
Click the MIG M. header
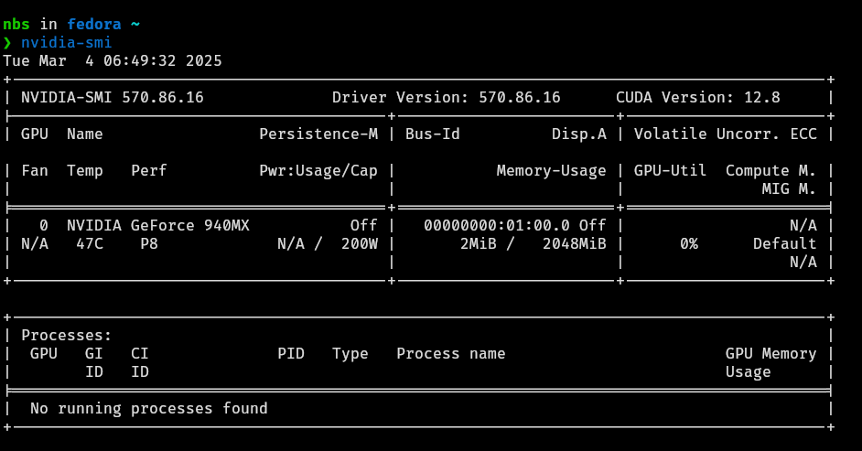[x=789, y=189]
